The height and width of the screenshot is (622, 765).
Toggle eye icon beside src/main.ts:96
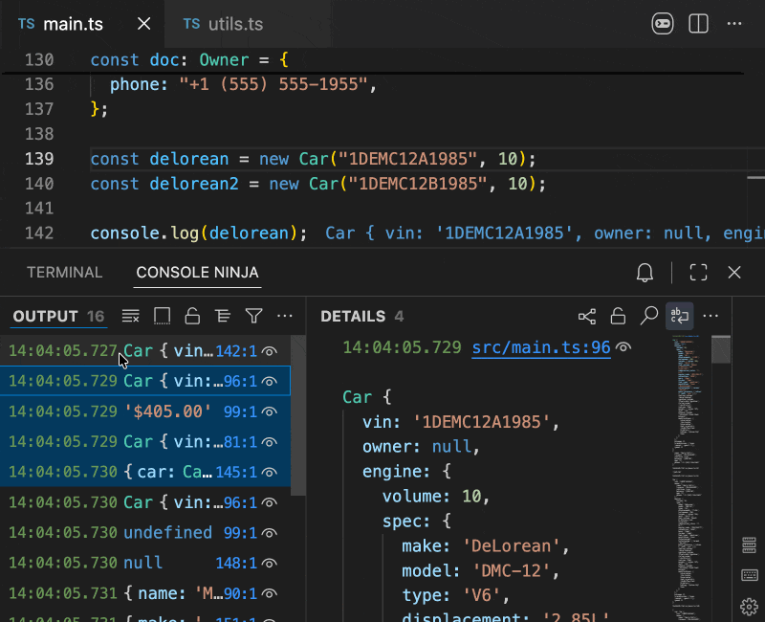(623, 347)
